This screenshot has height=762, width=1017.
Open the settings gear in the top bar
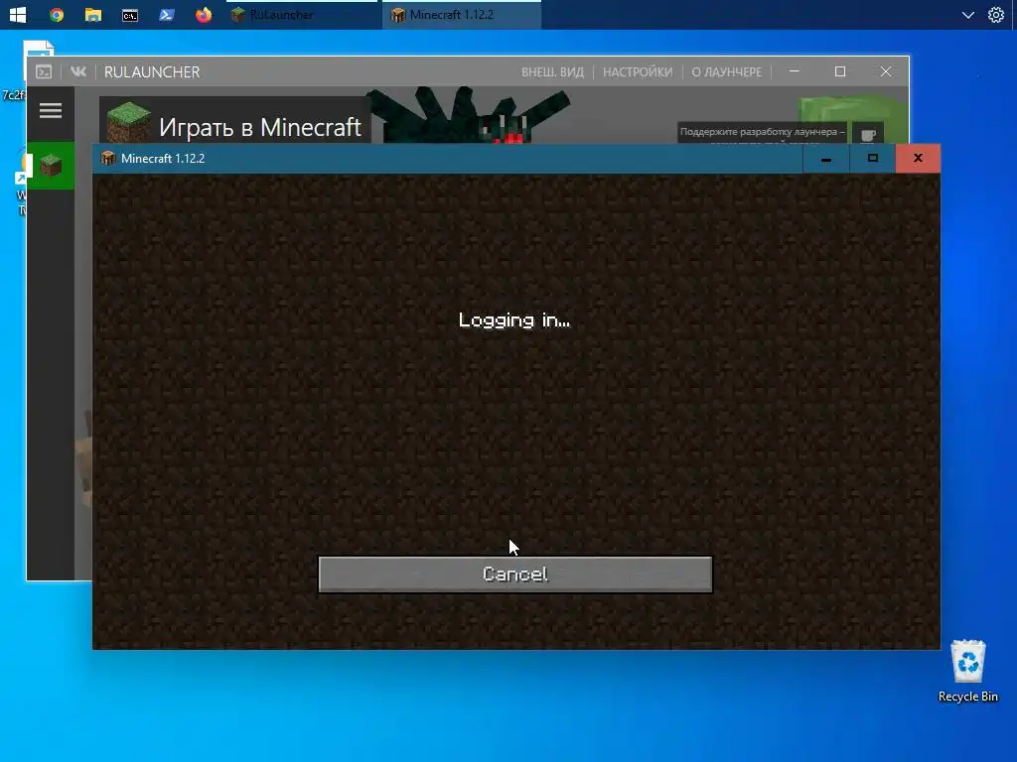[x=995, y=14]
